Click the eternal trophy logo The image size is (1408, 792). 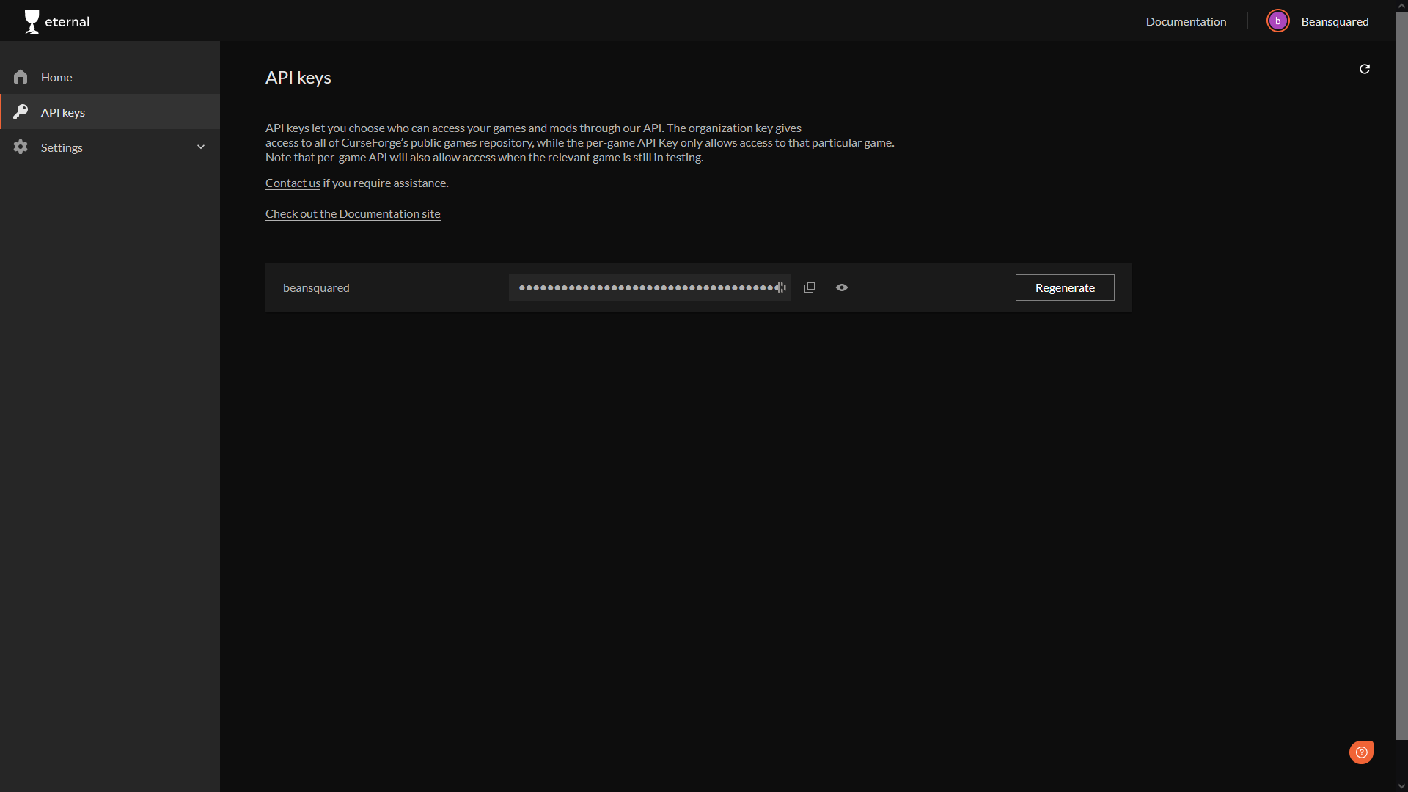(32, 21)
